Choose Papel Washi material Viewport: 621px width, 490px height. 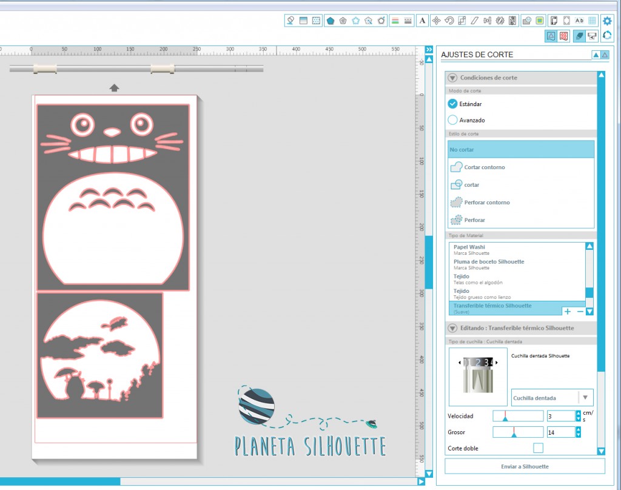pyautogui.click(x=517, y=250)
